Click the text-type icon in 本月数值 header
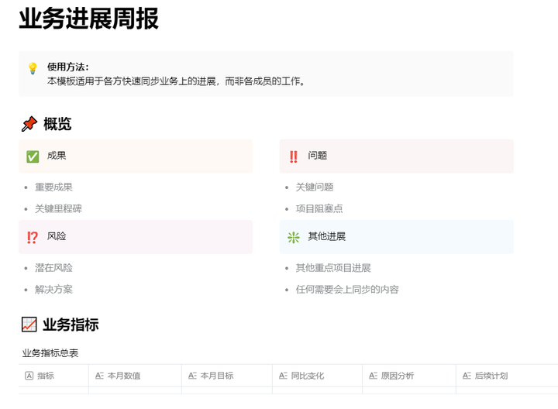 coord(99,376)
